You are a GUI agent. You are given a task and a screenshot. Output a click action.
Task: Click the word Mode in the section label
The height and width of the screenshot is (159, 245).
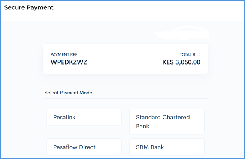pyautogui.click(x=86, y=93)
